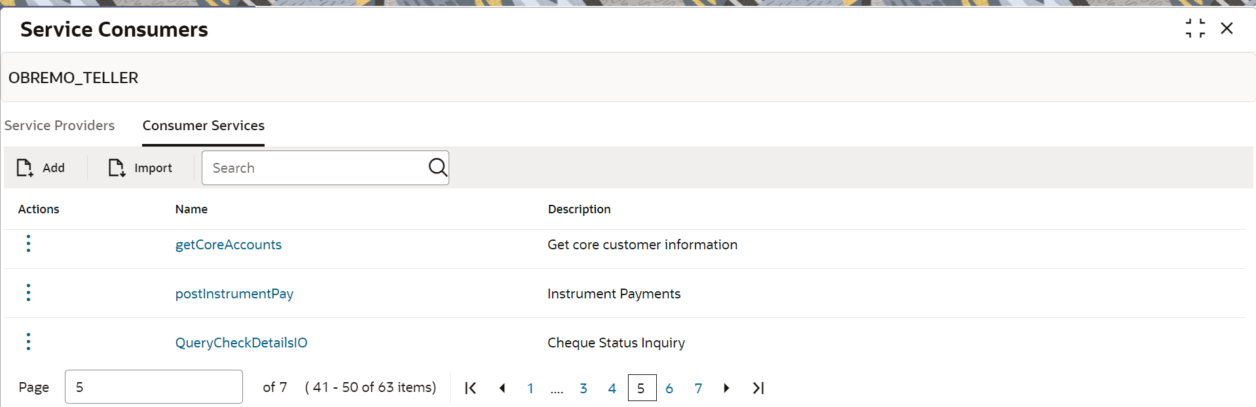This screenshot has height=407, width=1256.
Task: Go to next page arrow
Action: coord(726,388)
